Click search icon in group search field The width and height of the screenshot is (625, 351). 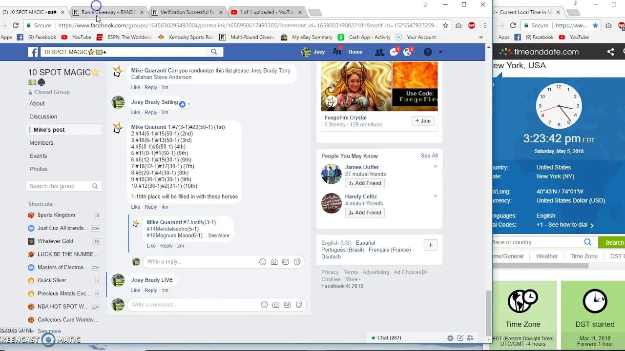95,186
